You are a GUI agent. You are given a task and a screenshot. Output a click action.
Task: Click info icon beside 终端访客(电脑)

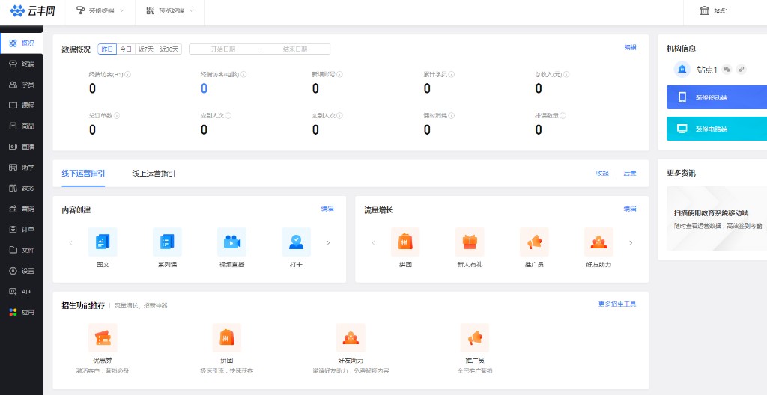pos(243,75)
